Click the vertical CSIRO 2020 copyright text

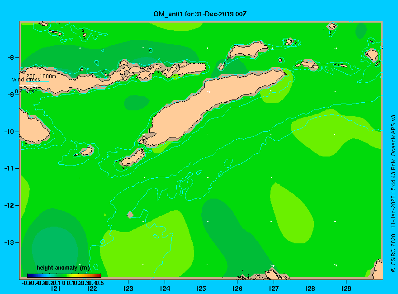pyautogui.click(x=393, y=193)
